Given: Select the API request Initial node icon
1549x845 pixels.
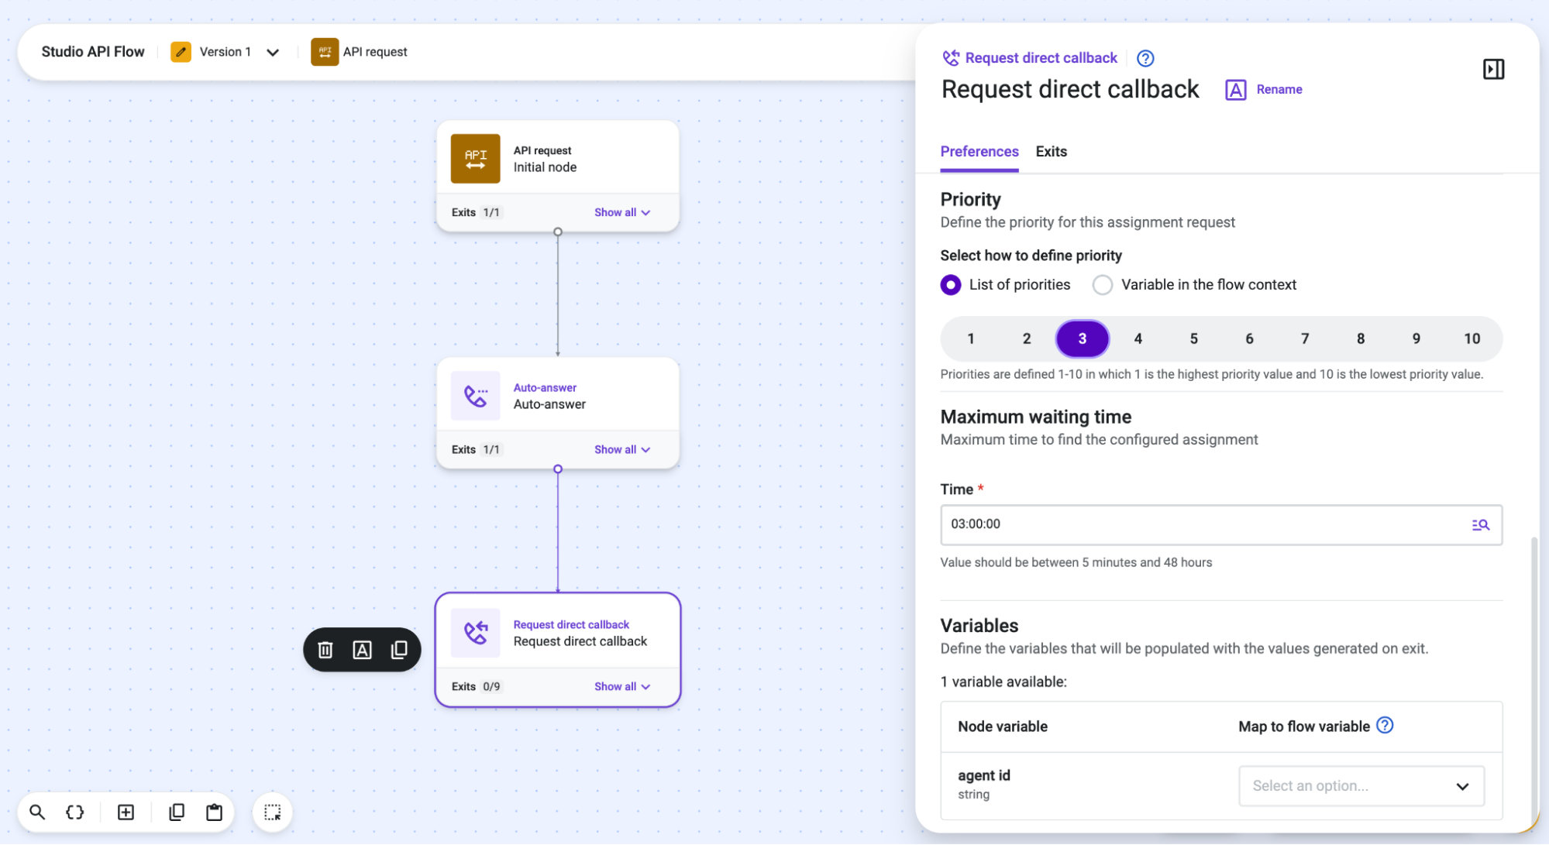Looking at the screenshot, I should coord(475,159).
